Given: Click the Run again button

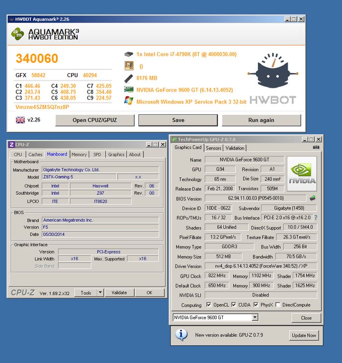Looking at the screenshot, I should [261, 120].
